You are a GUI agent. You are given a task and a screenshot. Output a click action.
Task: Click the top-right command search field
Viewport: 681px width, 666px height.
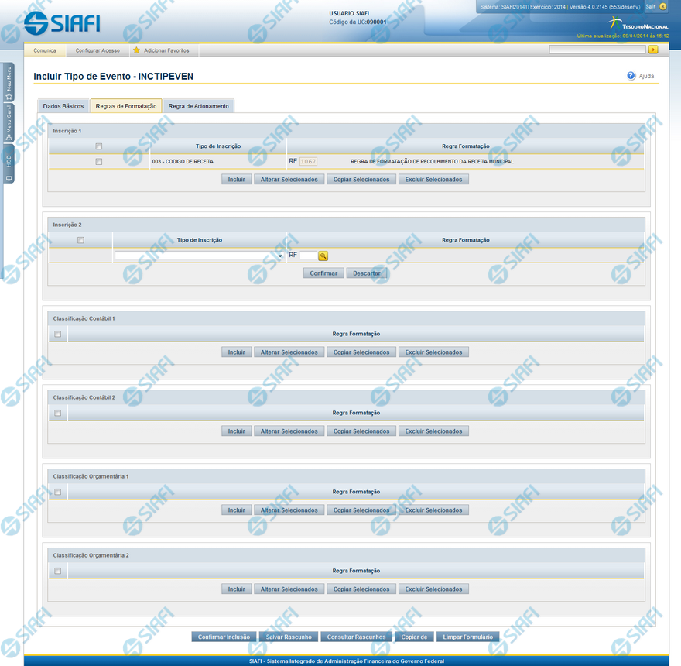pyautogui.click(x=597, y=50)
